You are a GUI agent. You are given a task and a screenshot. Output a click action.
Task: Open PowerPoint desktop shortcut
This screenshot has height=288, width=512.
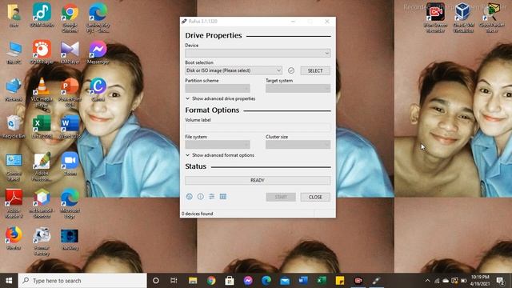click(70, 92)
